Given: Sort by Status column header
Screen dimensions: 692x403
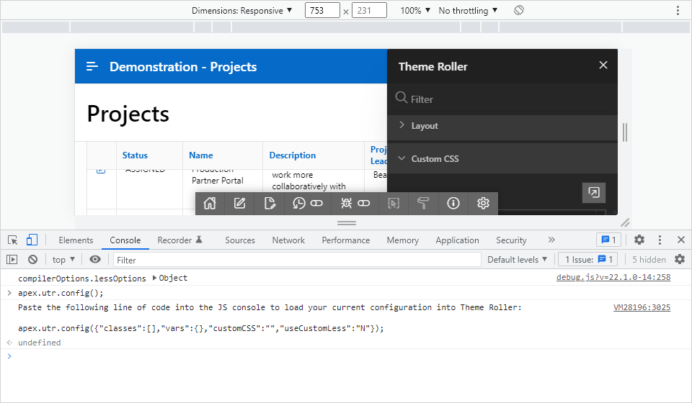Looking at the screenshot, I should [135, 155].
